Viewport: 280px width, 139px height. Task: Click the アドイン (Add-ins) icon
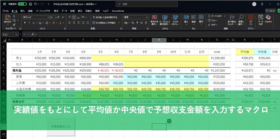[x=251, y=20]
